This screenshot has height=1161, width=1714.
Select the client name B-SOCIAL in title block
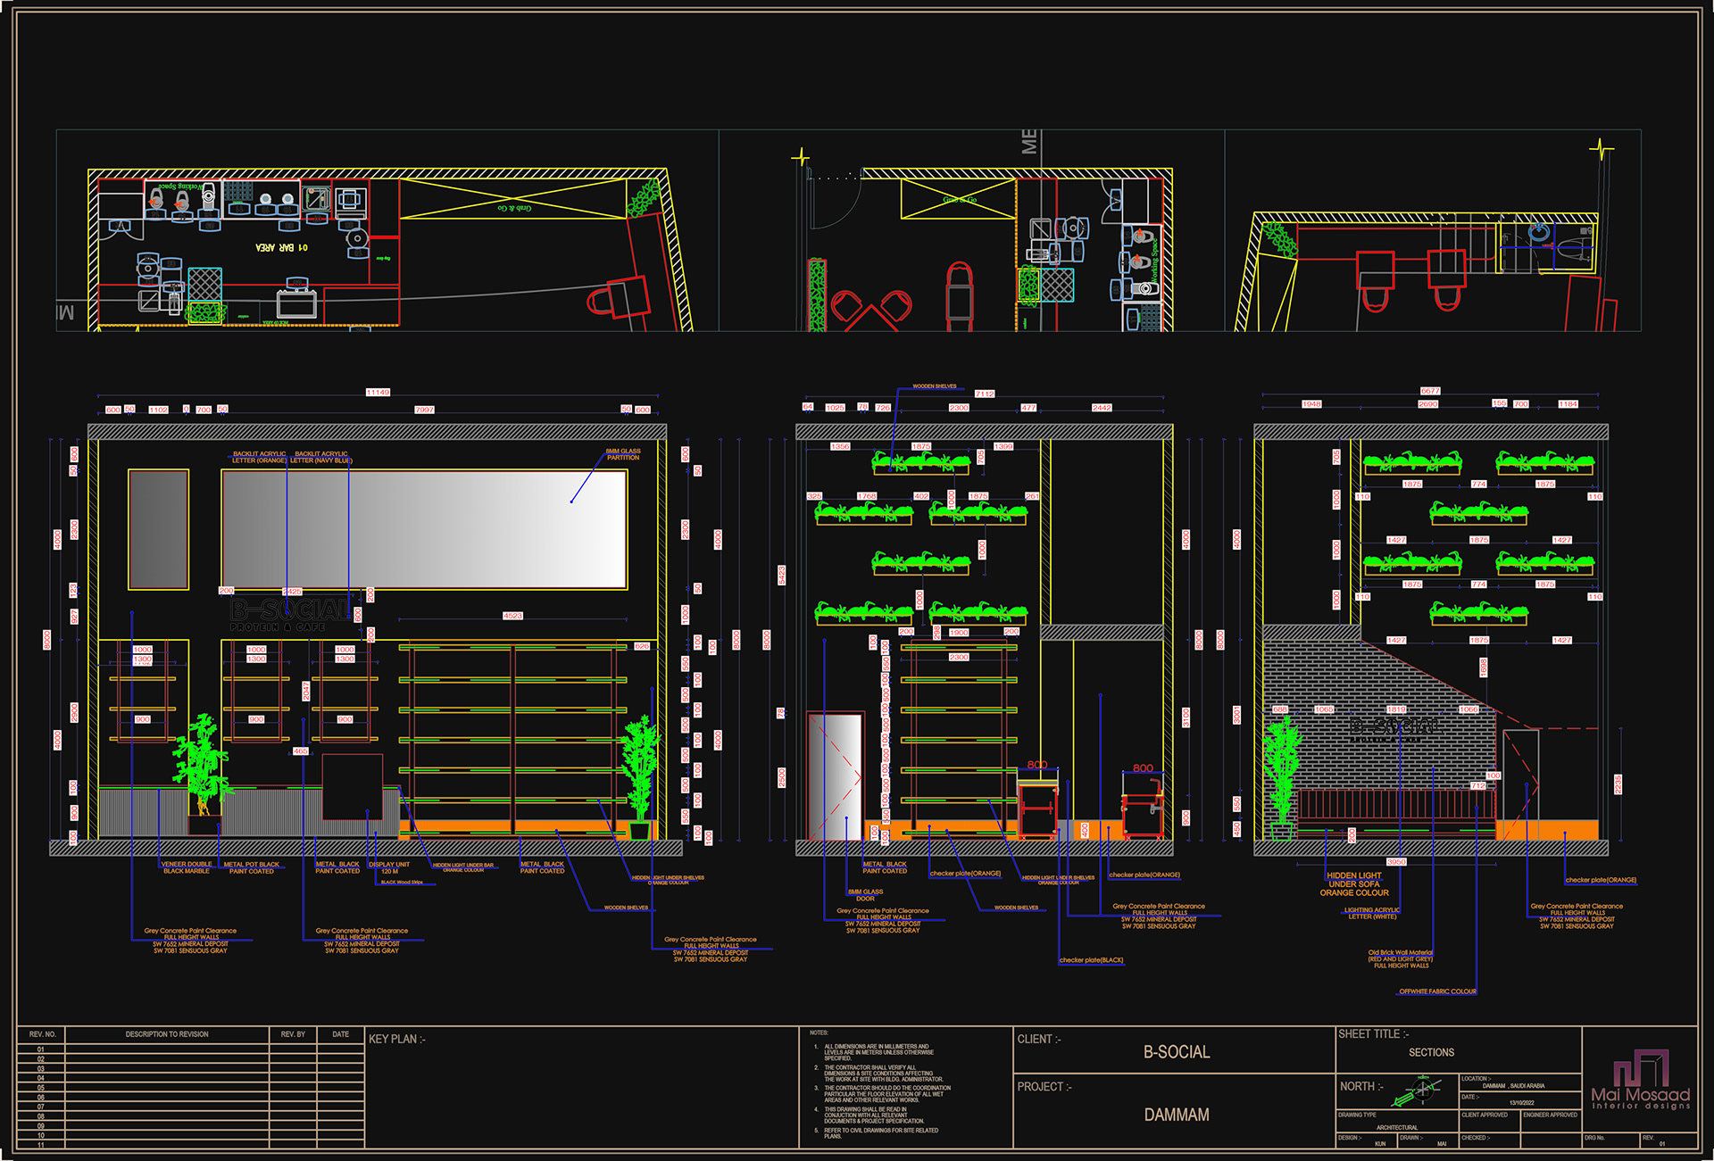[1177, 1052]
